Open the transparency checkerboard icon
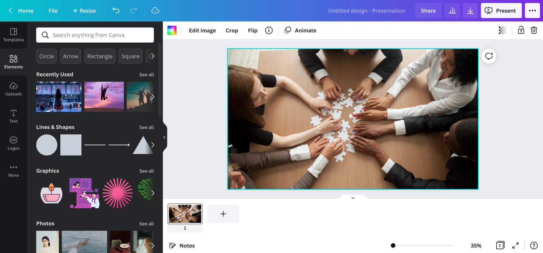Screen dimensions: 543x253 point(502,30)
